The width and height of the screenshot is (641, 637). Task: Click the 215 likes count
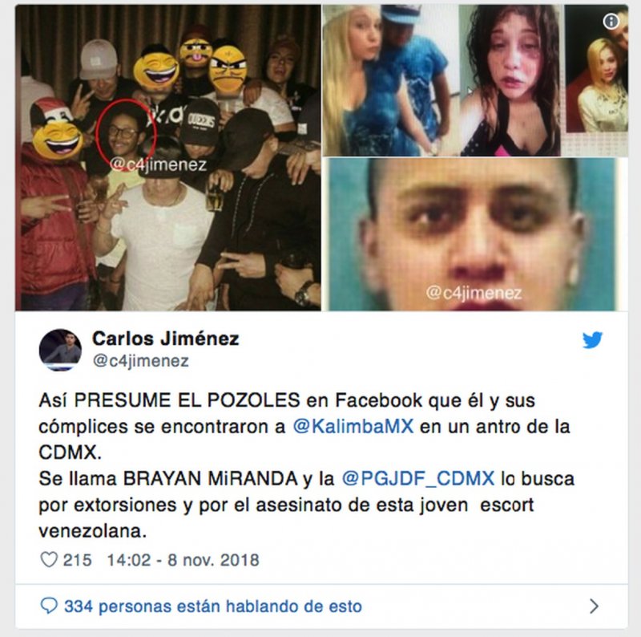tap(77, 560)
